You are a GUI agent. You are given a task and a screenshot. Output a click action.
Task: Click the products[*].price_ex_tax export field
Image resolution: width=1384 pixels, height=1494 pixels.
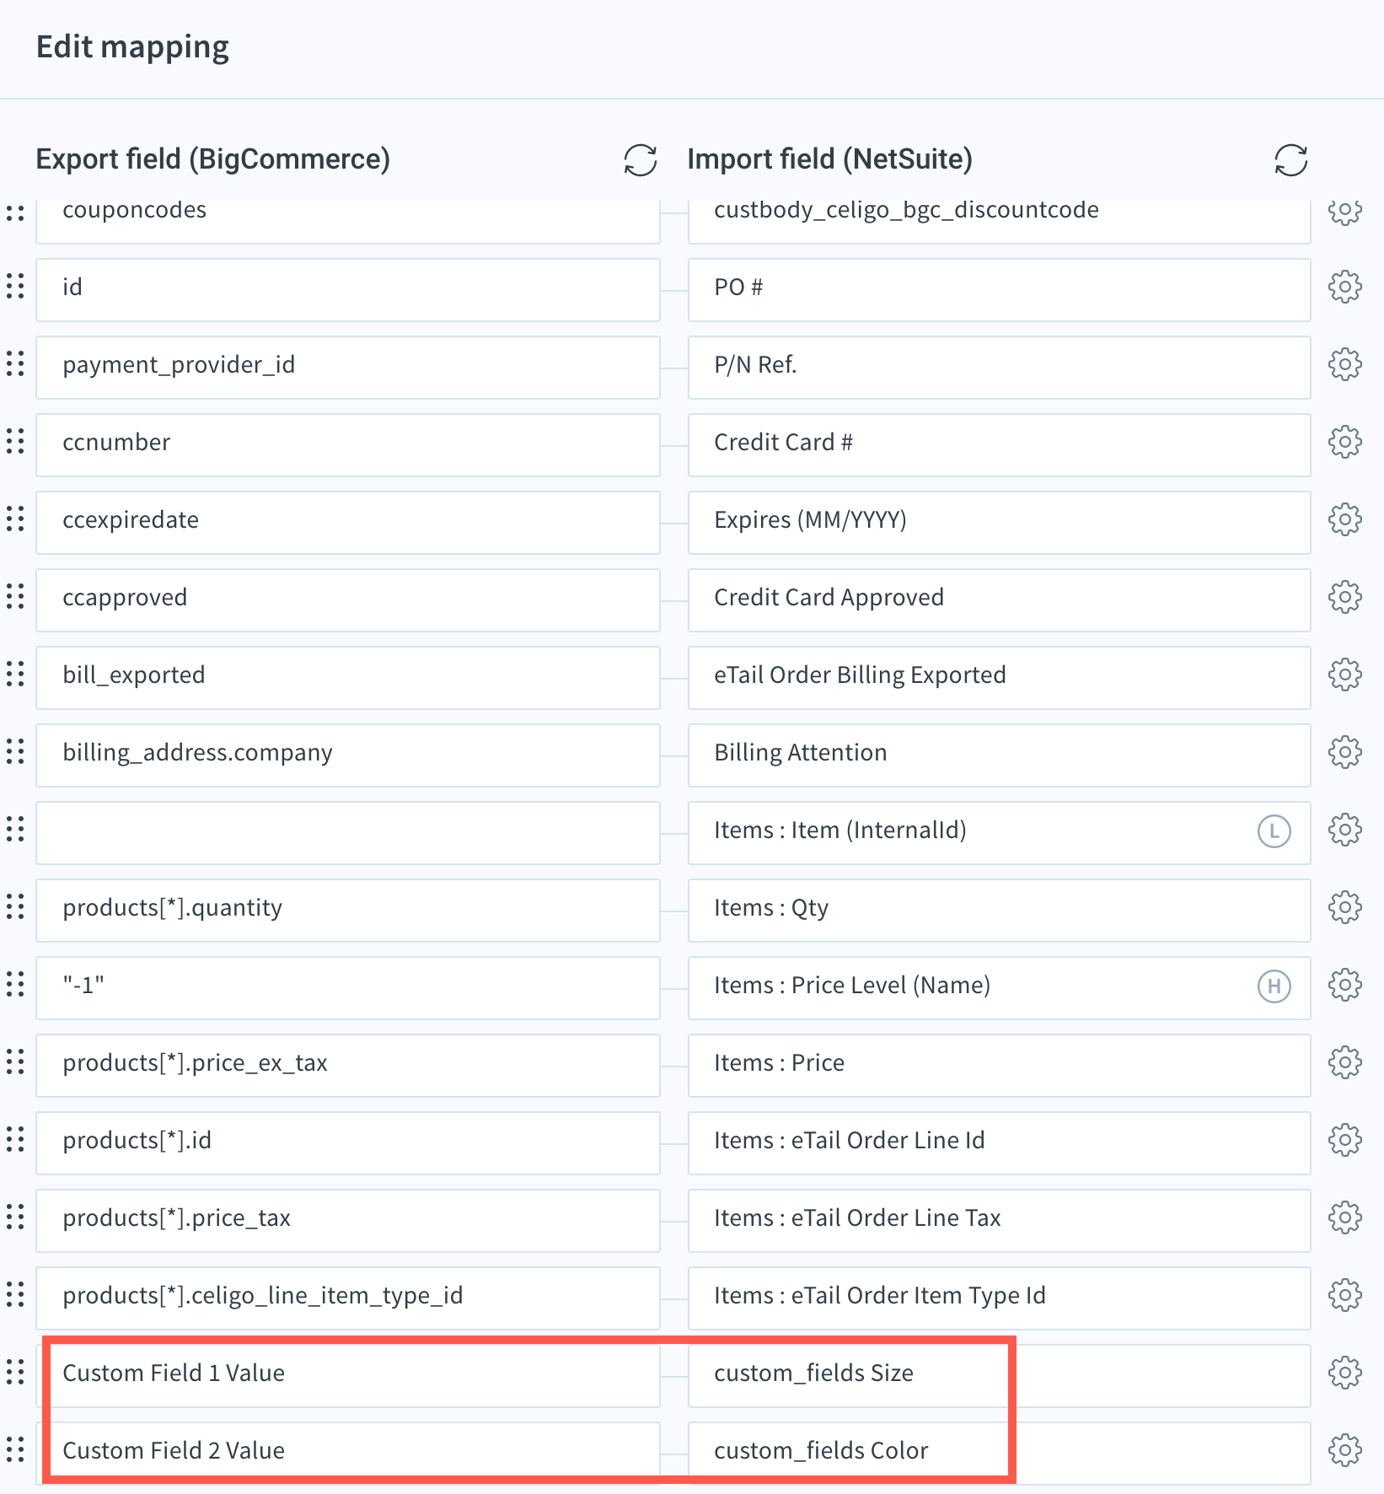(347, 1066)
